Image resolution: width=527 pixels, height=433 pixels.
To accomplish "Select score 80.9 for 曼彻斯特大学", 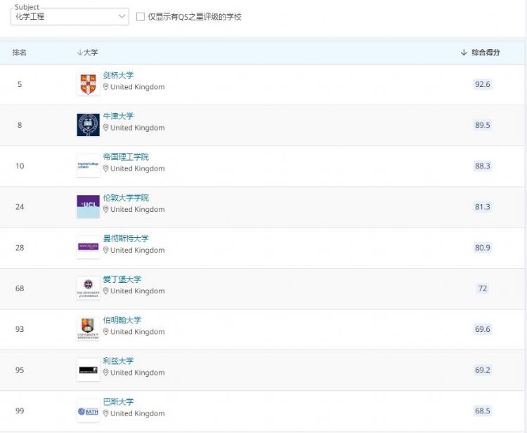I will pos(483,248).
